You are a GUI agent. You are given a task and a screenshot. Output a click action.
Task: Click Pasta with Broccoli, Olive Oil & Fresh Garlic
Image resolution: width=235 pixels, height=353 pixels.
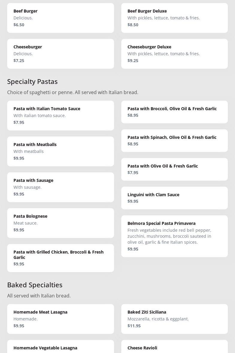coord(174,112)
